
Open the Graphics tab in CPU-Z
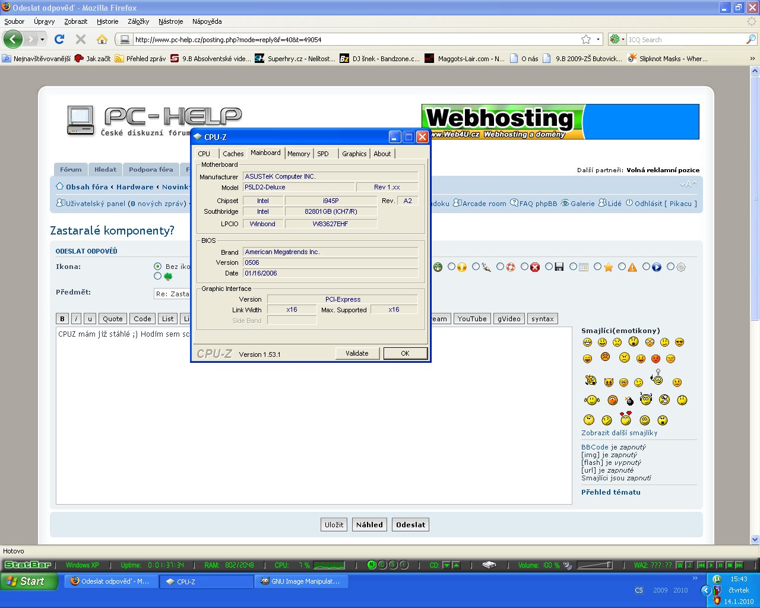point(354,154)
